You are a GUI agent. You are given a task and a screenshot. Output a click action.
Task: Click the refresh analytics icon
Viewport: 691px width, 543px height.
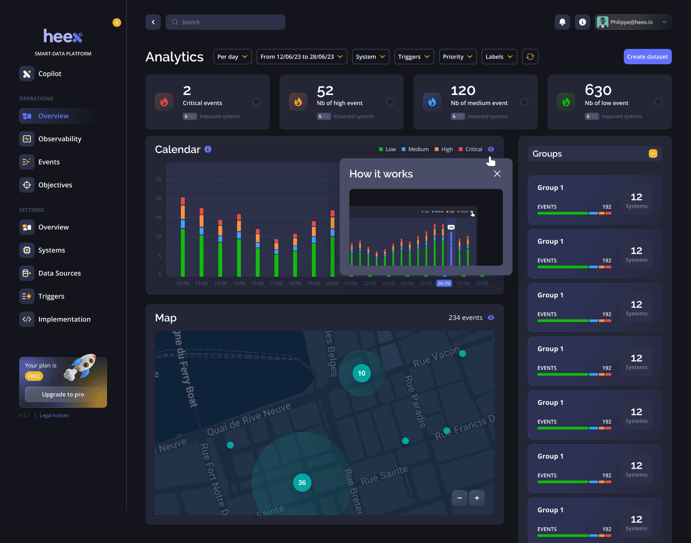[530, 57]
